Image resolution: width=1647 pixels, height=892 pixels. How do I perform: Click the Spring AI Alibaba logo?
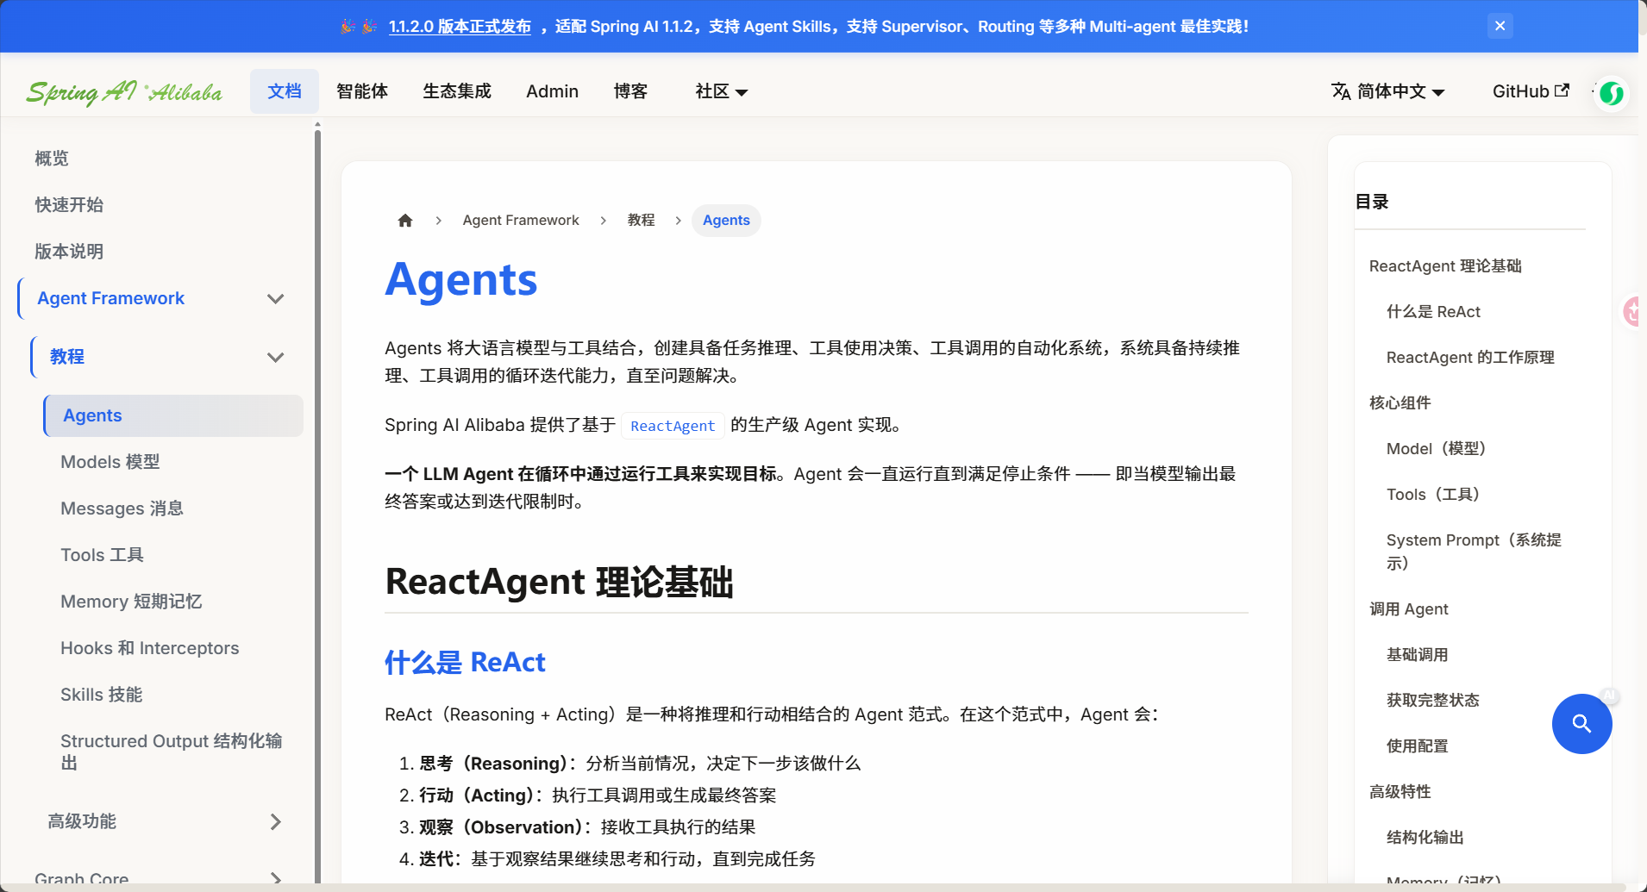(x=124, y=91)
